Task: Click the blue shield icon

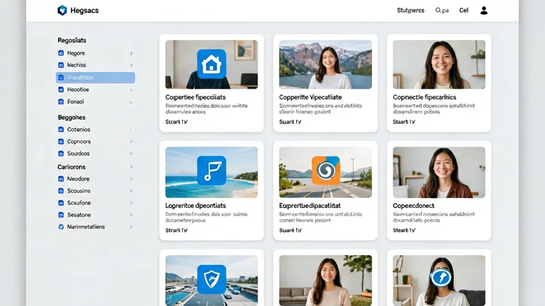Action: click(x=212, y=279)
